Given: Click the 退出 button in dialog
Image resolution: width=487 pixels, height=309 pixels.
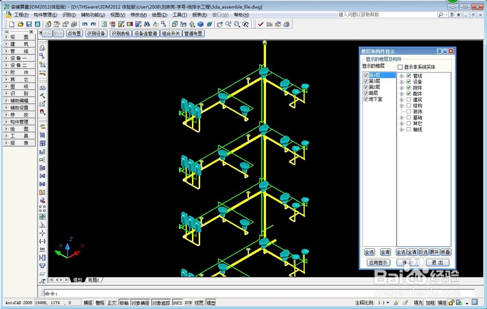Looking at the screenshot, I should 437,262.
